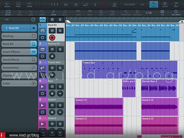Viewport: 184px width, 138px height.
Task: Start playback with the Play button
Action: coord(95,5)
